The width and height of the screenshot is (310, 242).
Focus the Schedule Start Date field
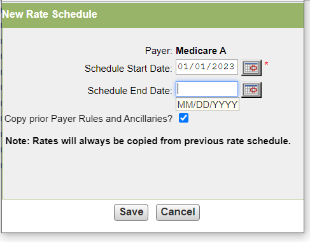pyautogui.click(x=207, y=67)
